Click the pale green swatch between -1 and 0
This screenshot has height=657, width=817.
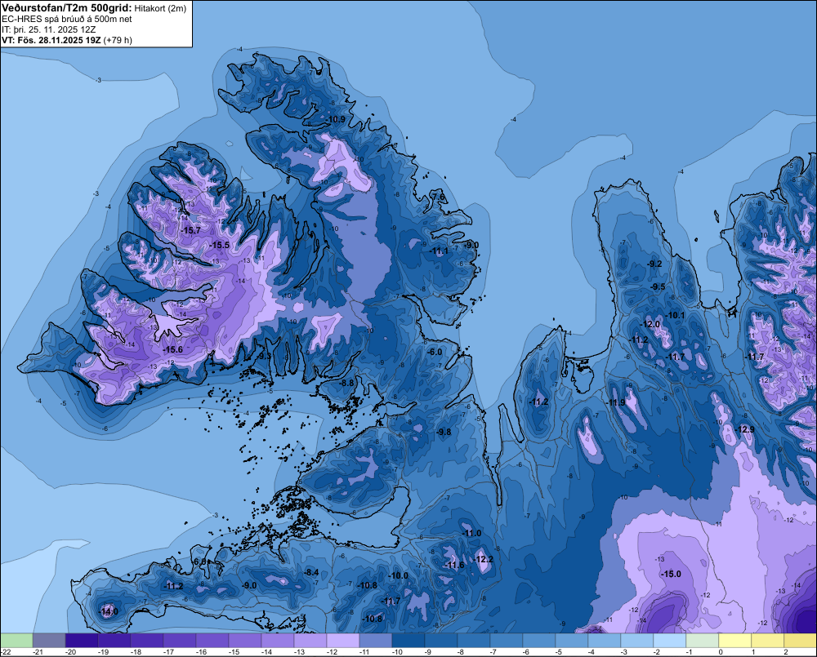pyautogui.click(x=703, y=641)
